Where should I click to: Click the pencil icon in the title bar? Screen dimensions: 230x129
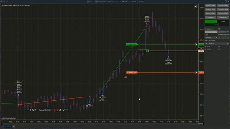tap(7, 1)
